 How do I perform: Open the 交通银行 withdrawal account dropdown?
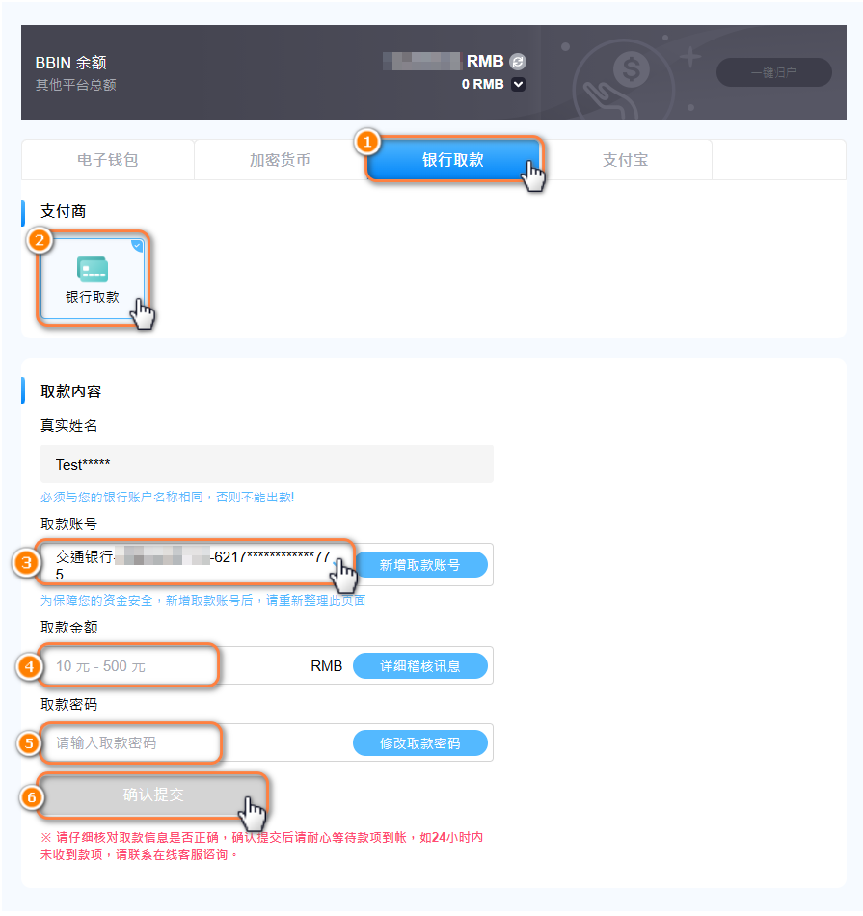click(x=196, y=564)
